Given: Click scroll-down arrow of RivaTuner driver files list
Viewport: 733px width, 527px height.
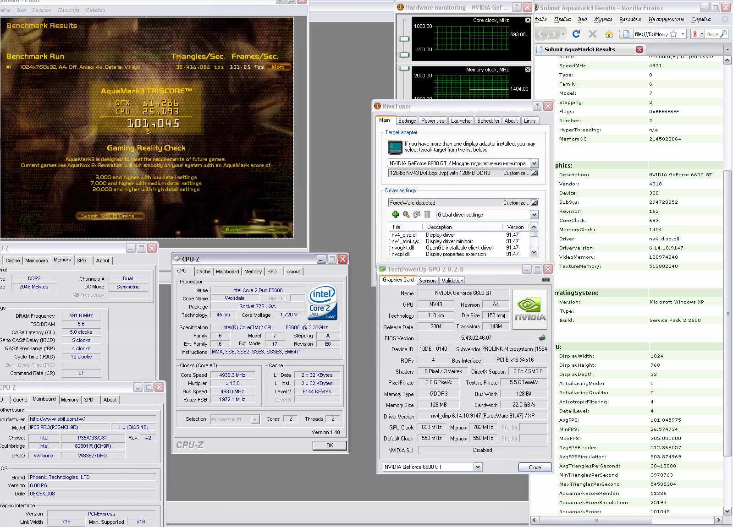Looking at the screenshot, I should coord(534,252).
